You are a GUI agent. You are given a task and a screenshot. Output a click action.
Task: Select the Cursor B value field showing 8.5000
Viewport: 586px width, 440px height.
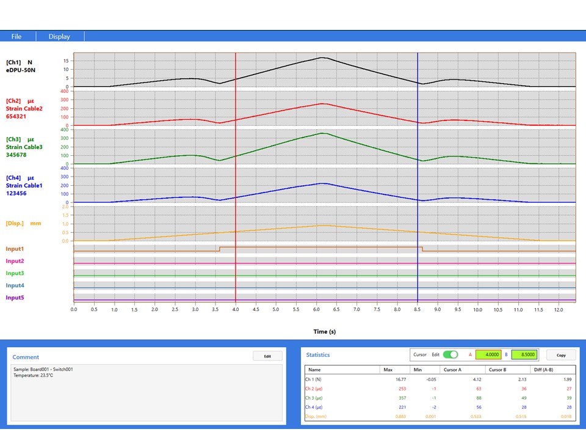pos(524,354)
